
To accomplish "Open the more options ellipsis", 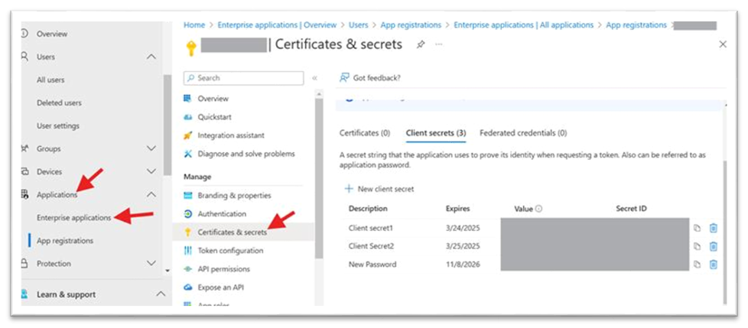I will (438, 44).
